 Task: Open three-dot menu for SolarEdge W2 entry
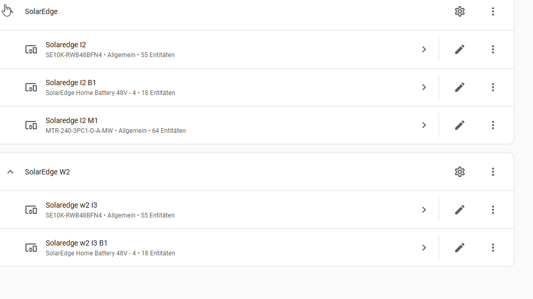[493, 172]
